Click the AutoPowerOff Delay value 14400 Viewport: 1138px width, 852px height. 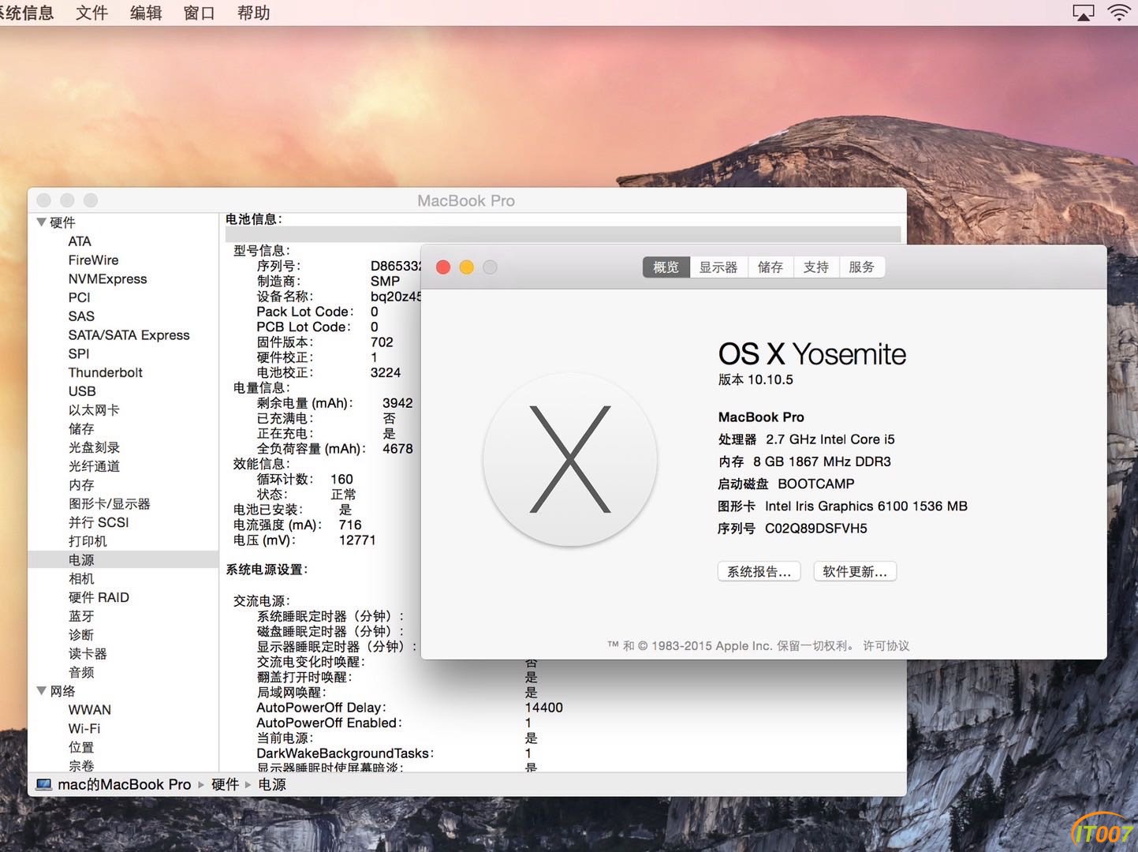tap(544, 708)
